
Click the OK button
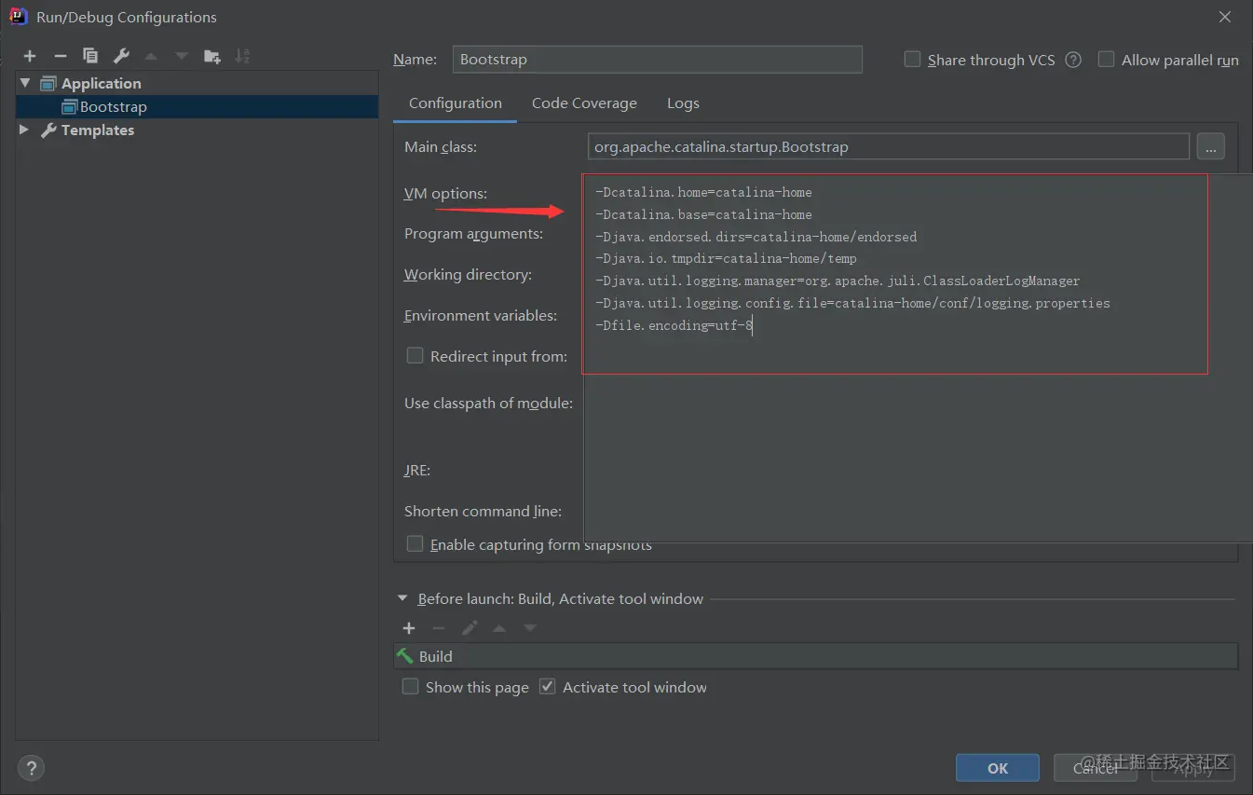pos(998,768)
